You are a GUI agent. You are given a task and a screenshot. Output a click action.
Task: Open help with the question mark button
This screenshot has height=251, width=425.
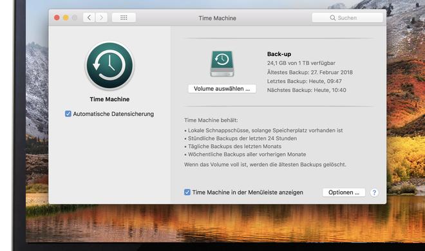pyautogui.click(x=374, y=192)
